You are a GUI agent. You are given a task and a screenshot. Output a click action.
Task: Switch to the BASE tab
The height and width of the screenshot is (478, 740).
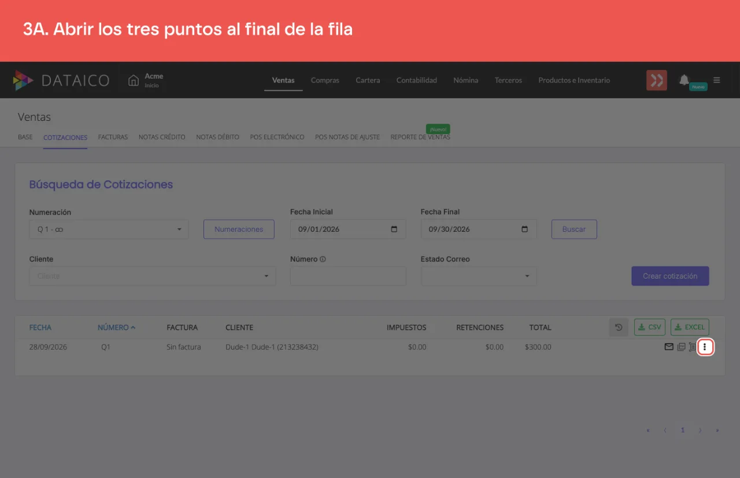pos(25,137)
